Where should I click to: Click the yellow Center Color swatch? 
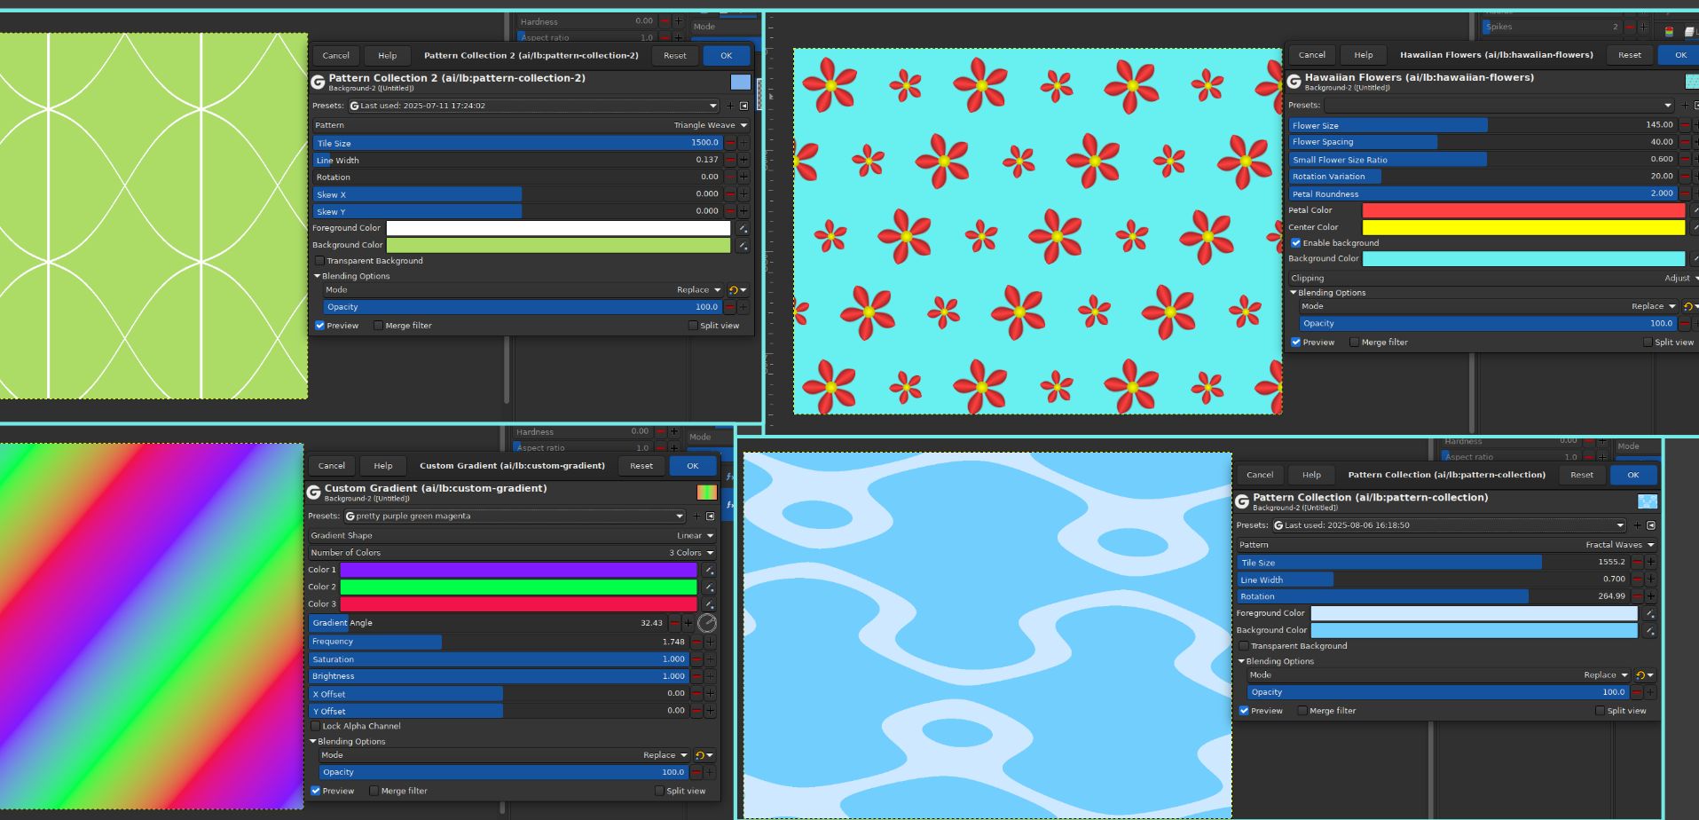pos(1523,227)
